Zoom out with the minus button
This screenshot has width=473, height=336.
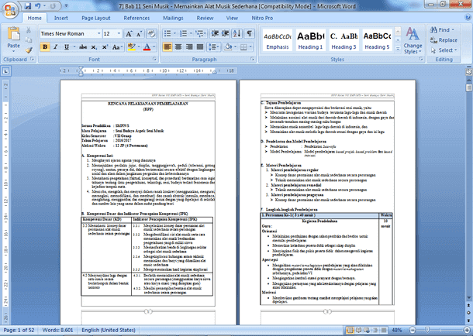coord(413,331)
